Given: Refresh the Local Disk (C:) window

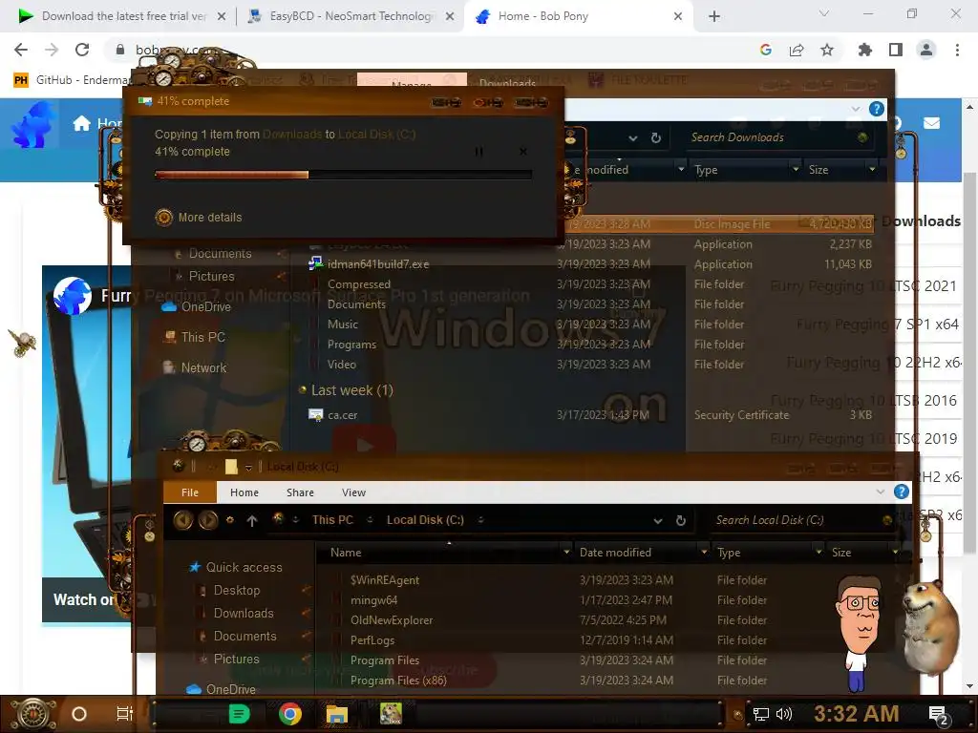Looking at the screenshot, I should pos(680,520).
